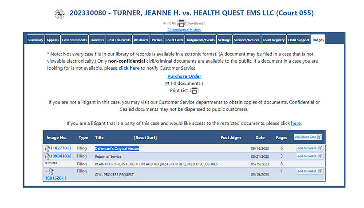Click the case title heading 202330080
Screen dimensions: 364x208
tap(192, 13)
